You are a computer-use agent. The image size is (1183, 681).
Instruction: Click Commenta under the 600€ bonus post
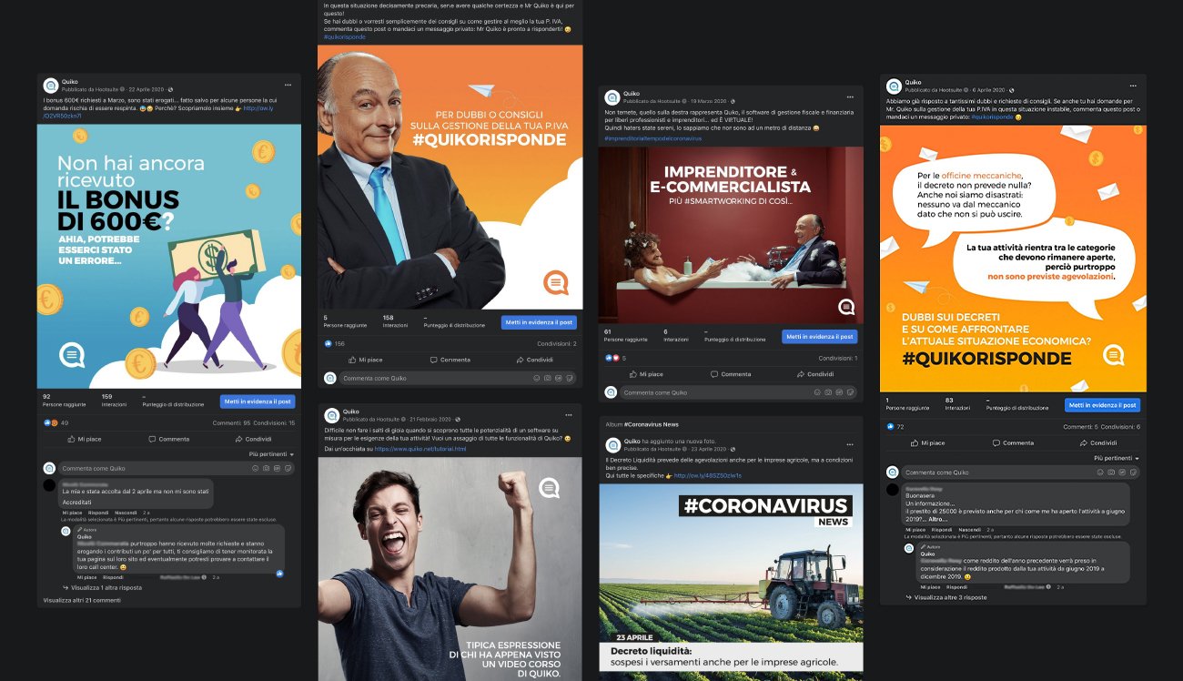[167, 439]
